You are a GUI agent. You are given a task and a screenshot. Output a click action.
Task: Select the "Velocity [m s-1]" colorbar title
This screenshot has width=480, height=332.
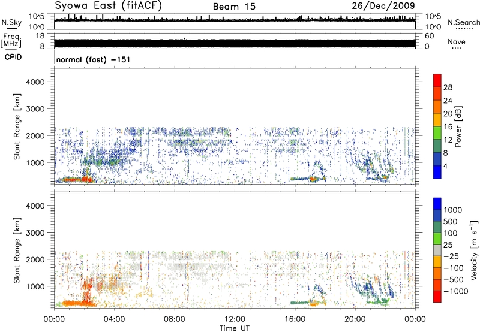pos(475,250)
